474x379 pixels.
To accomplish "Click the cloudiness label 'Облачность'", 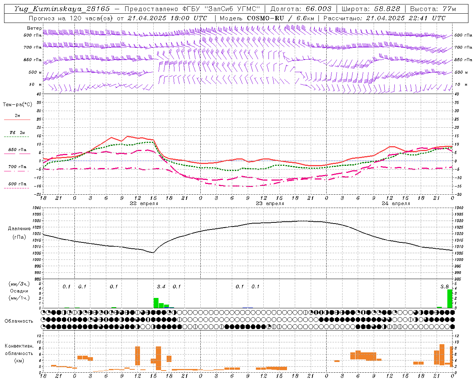I will [x=19, y=321].
